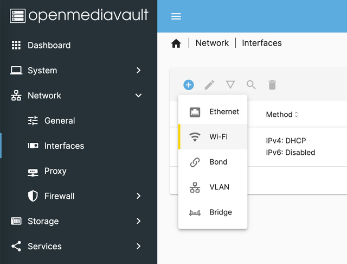Expand Storage with its chevron

[139, 221]
